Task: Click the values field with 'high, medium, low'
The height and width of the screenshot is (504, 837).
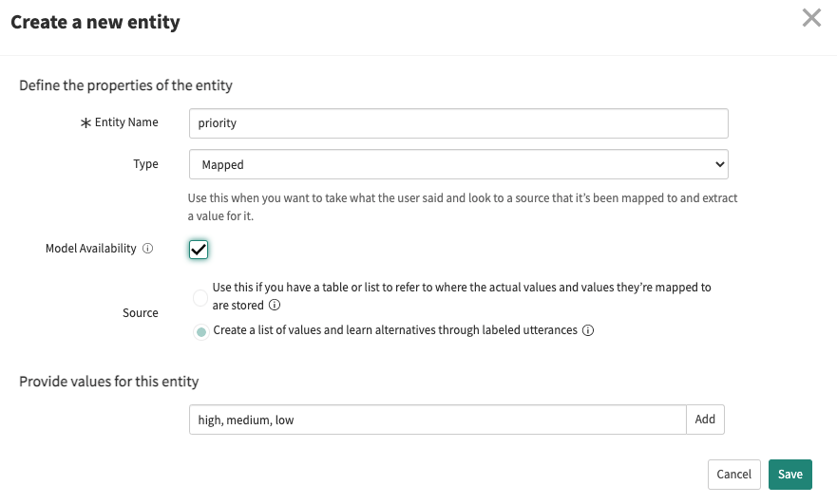Action: pyautogui.click(x=438, y=420)
